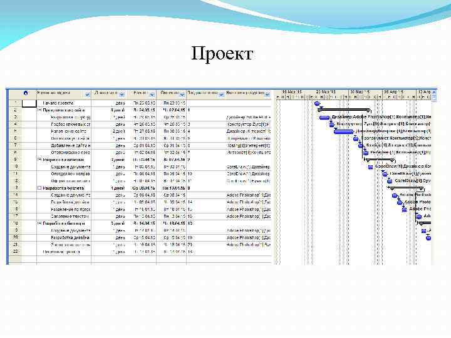
Task: Open the start date column filter arrow
Action: [x=152, y=95]
